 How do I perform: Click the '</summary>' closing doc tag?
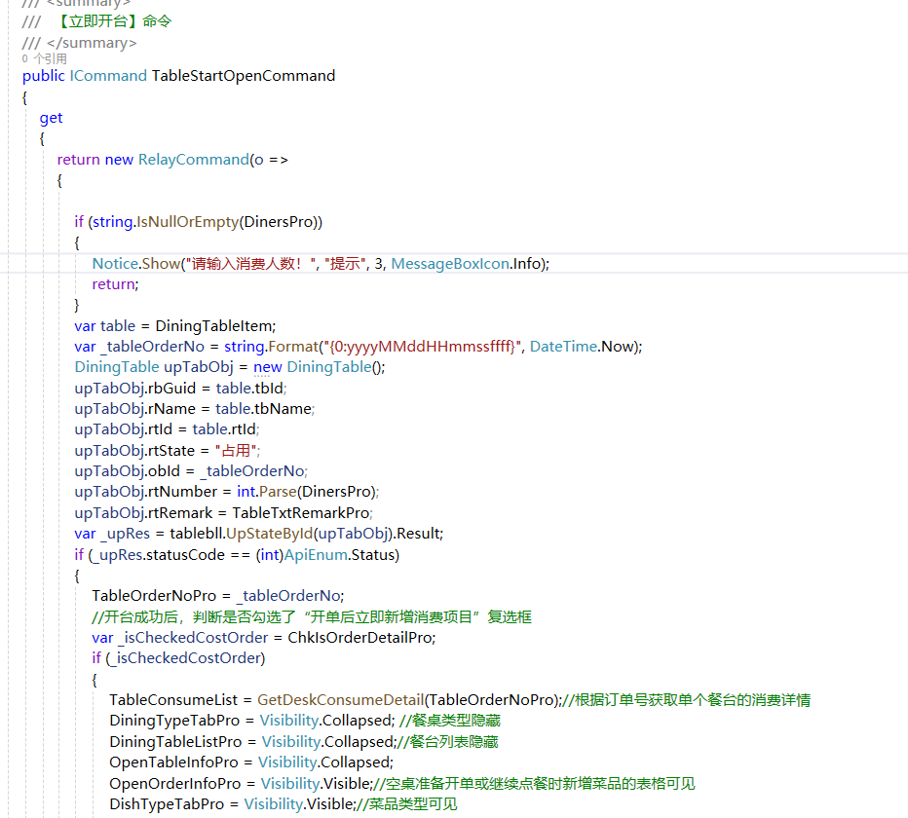tap(92, 44)
